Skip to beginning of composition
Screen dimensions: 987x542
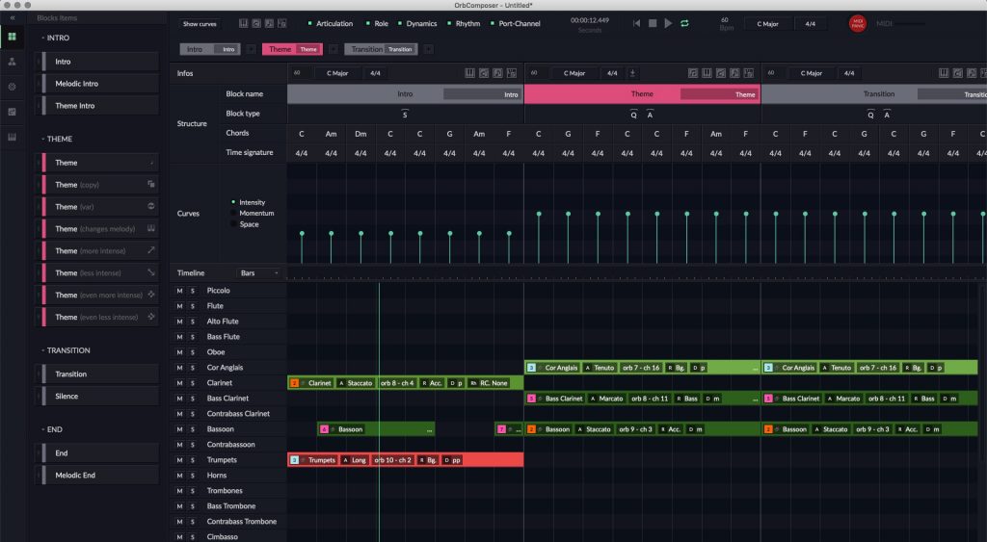click(x=636, y=23)
